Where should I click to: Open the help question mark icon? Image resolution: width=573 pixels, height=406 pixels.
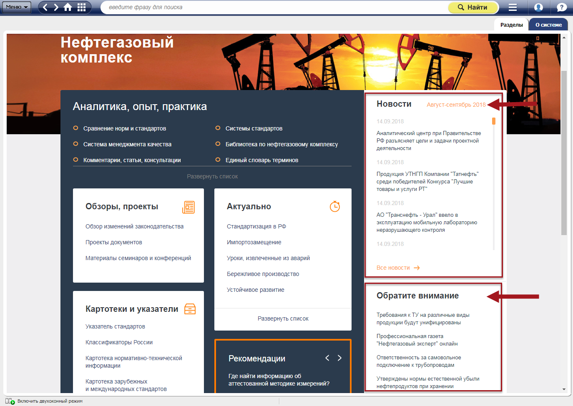click(x=561, y=7)
